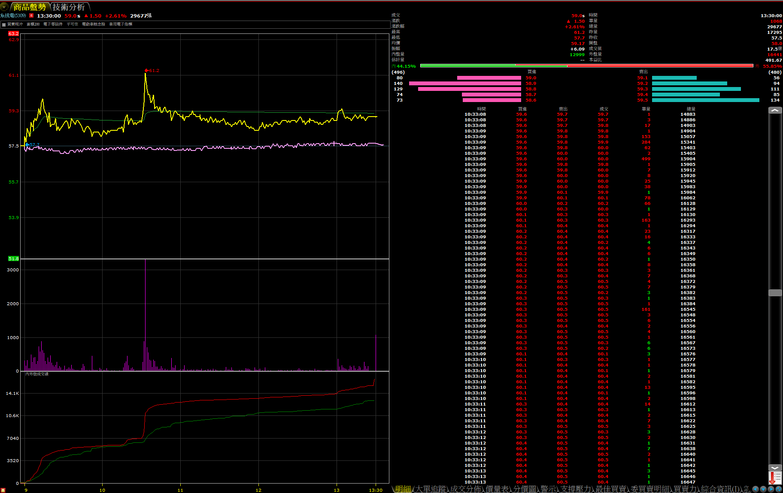Image resolution: width=783 pixels, height=493 pixels.
Task: Click the ask price 59.3 in order book
Action: tap(643, 89)
